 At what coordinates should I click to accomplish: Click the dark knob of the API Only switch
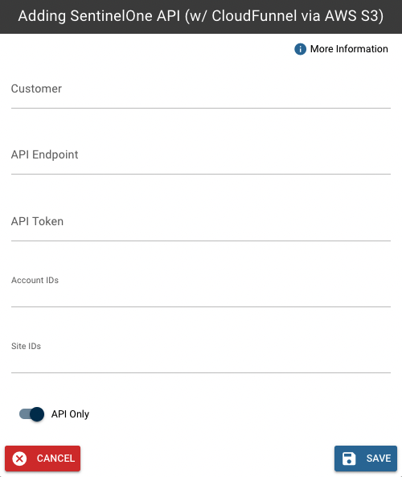click(37, 414)
